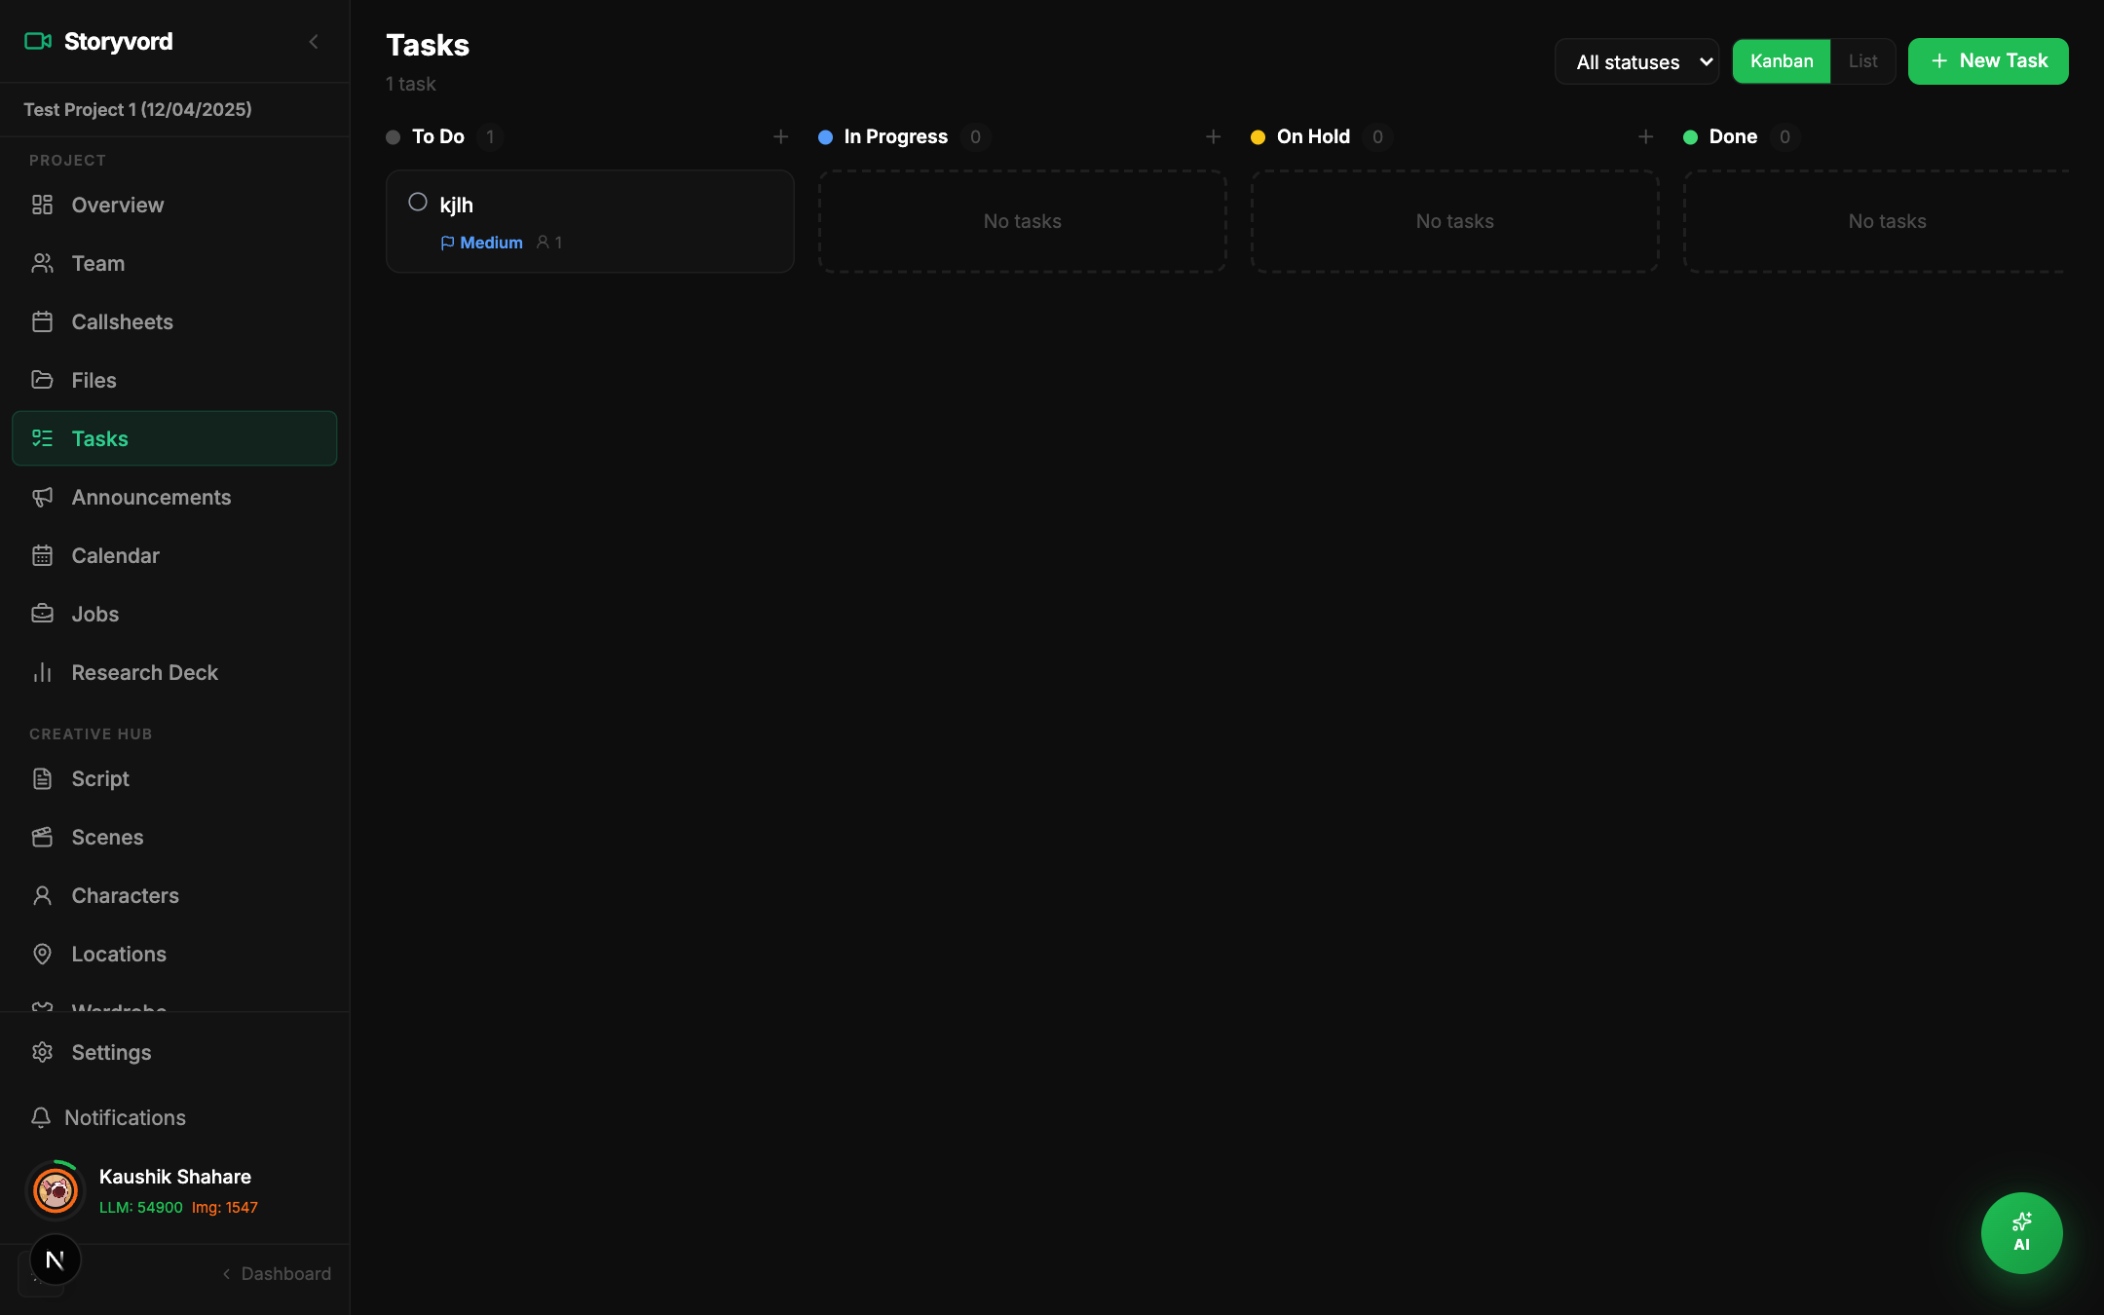Open Settings from the sidebar
Viewport: 2104px width, 1315px height.
coord(174,1052)
